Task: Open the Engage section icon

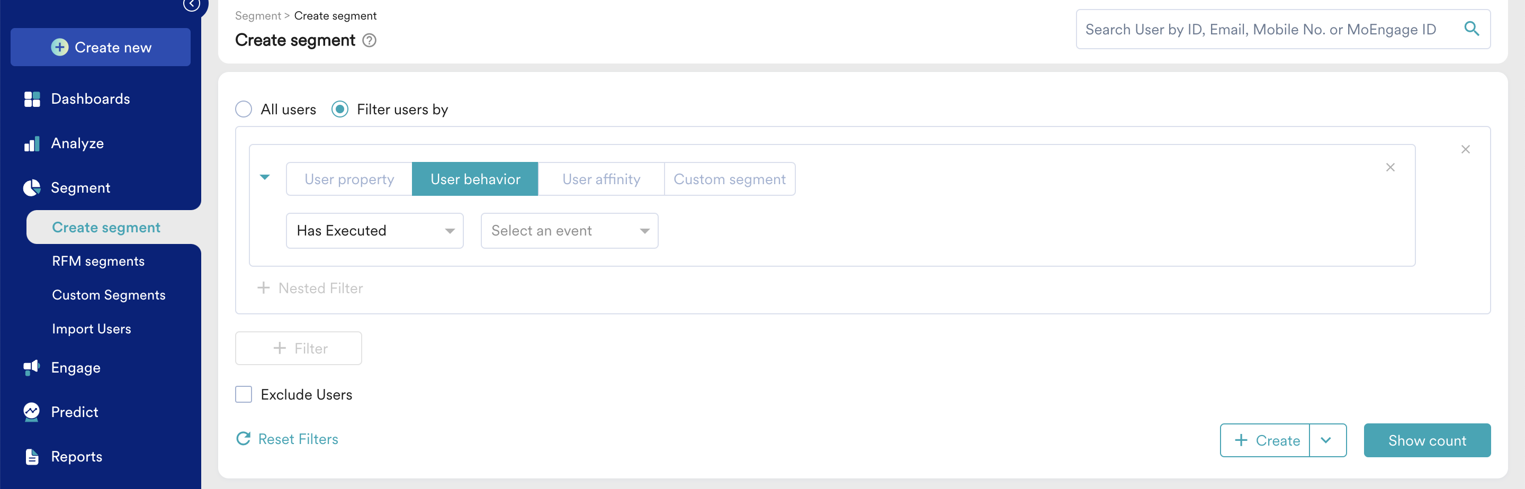Action: [32, 367]
